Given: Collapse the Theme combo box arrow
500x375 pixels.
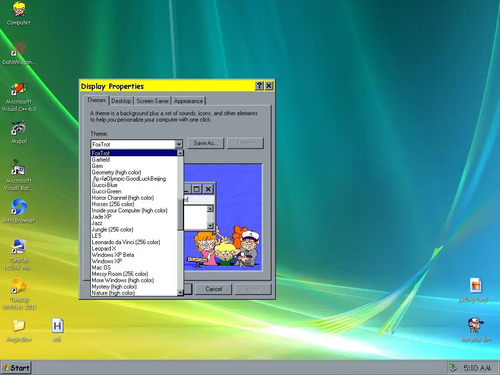Looking at the screenshot, I should (179, 145).
